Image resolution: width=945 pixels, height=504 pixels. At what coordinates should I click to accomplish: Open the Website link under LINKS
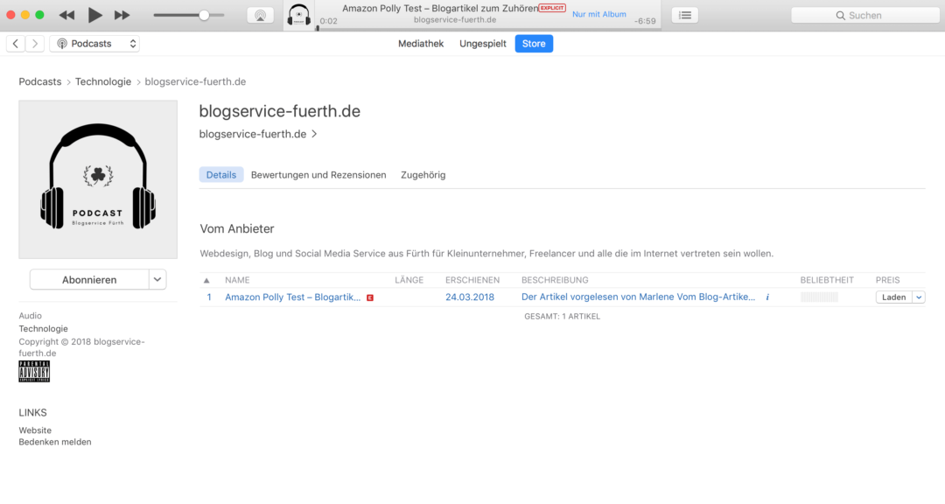click(x=35, y=430)
